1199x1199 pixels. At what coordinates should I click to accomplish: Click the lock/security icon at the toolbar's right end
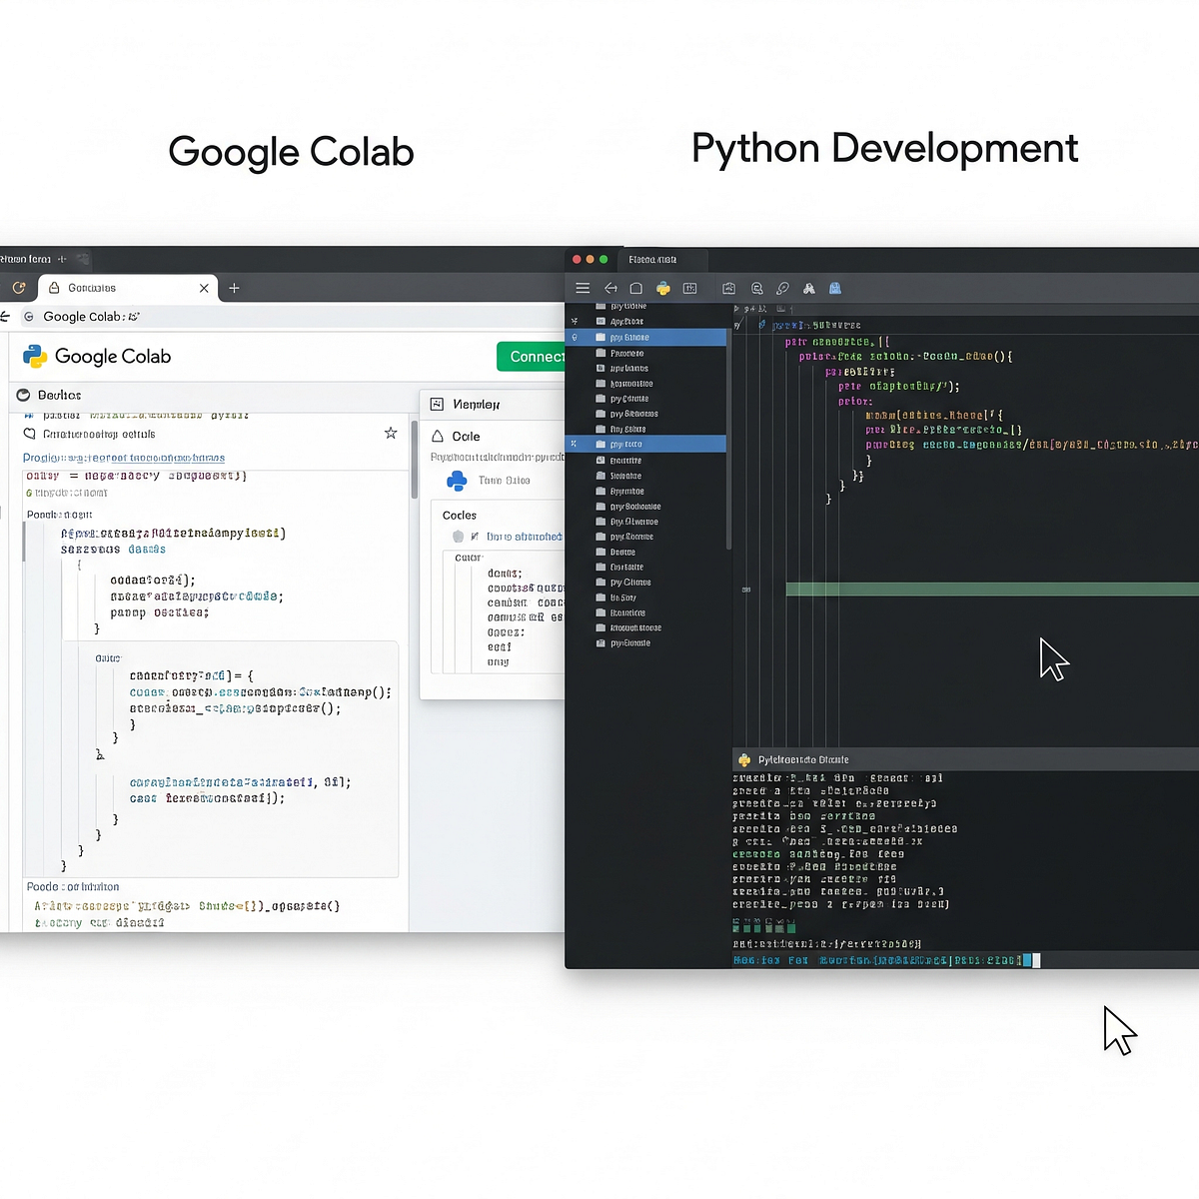[834, 288]
